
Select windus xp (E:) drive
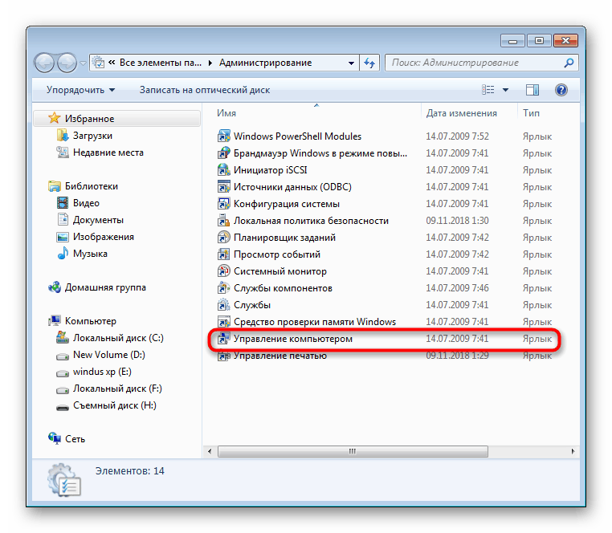(x=102, y=372)
